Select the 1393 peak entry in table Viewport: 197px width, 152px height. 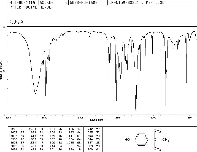click(x=55, y=129)
